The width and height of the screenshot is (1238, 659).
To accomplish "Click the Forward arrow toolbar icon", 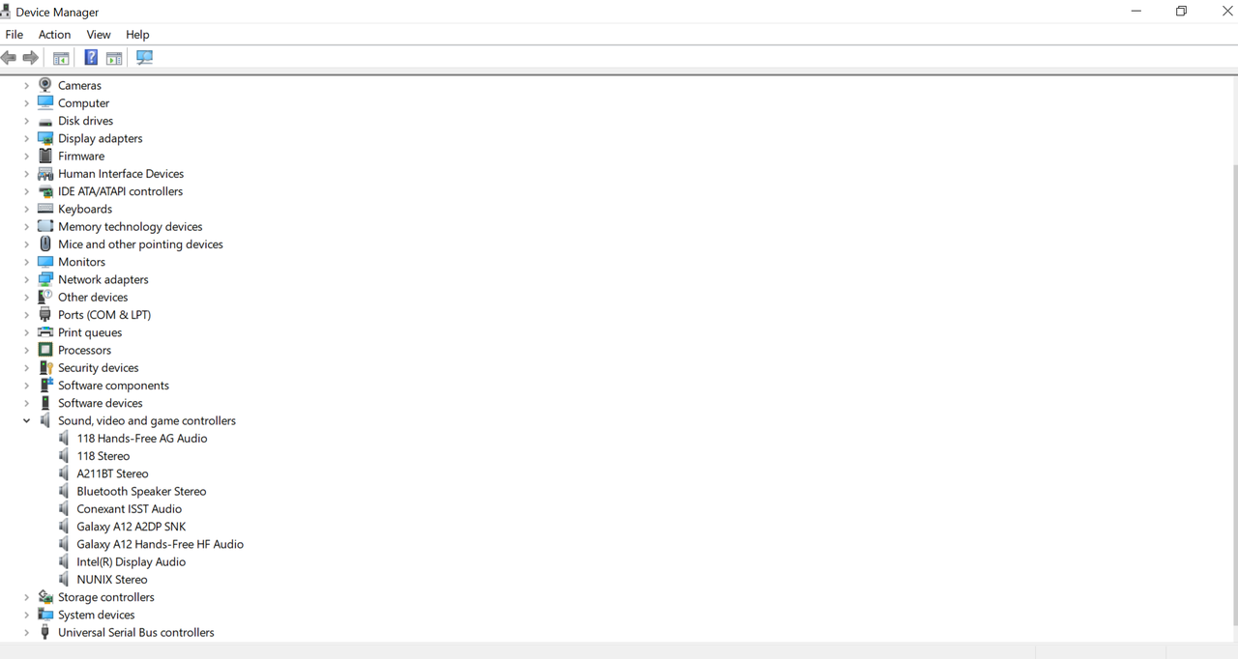I will click(x=31, y=58).
